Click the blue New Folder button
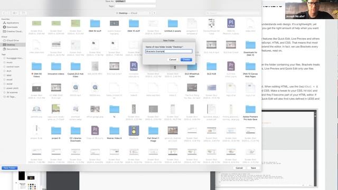Screen dimensions: 338x190 (10, 168)
